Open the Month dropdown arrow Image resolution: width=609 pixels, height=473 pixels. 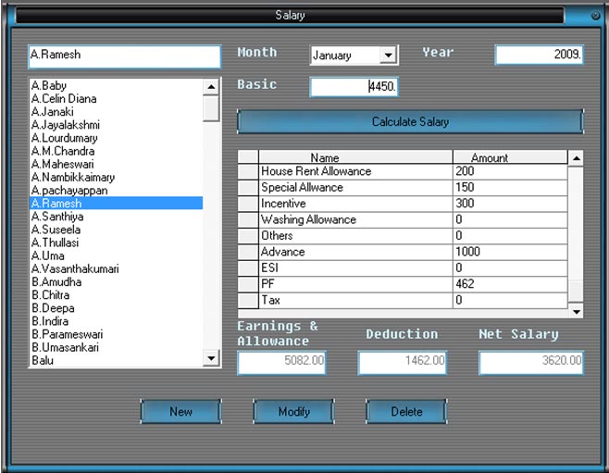click(388, 56)
